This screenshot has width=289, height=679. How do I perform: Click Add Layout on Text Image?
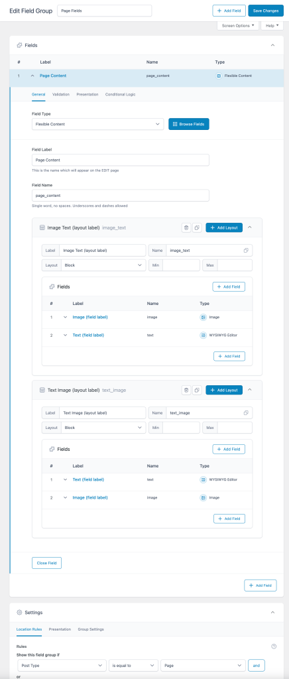224,390
